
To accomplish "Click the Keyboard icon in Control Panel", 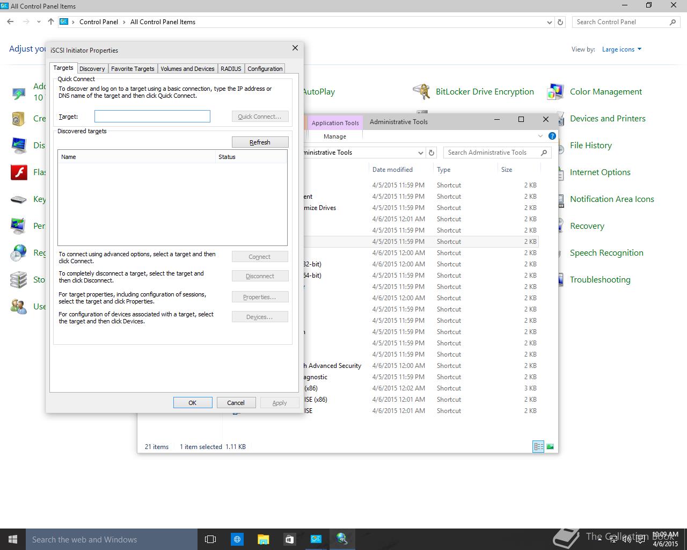I will (19, 199).
